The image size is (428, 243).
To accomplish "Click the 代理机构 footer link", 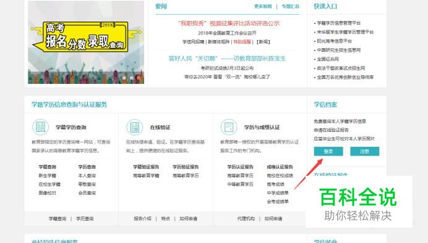I will (x=246, y=218).
